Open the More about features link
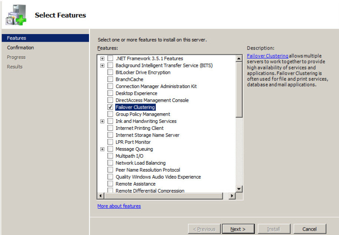339x235 pixels. tap(119, 206)
